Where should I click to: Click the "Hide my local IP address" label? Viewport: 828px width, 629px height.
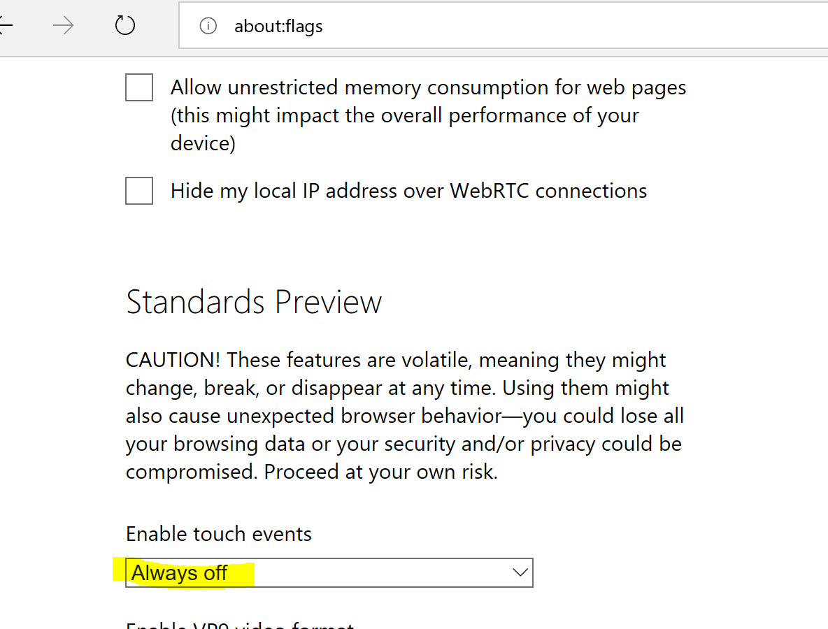[408, 191]
